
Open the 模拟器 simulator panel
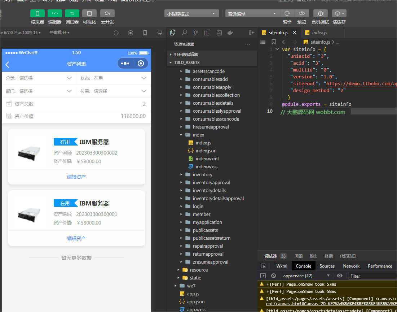[38, 13]
